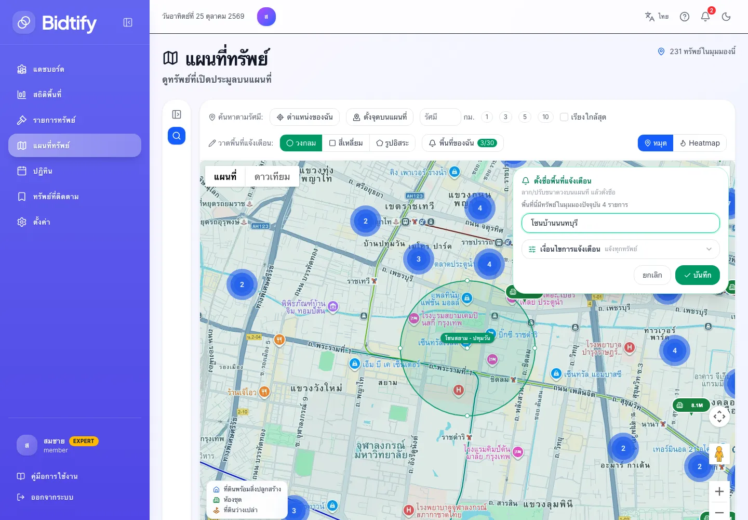Screen dimensions: 748x520
Task: Collapse the sidebar using the panel icon
Action: (128, 22)
